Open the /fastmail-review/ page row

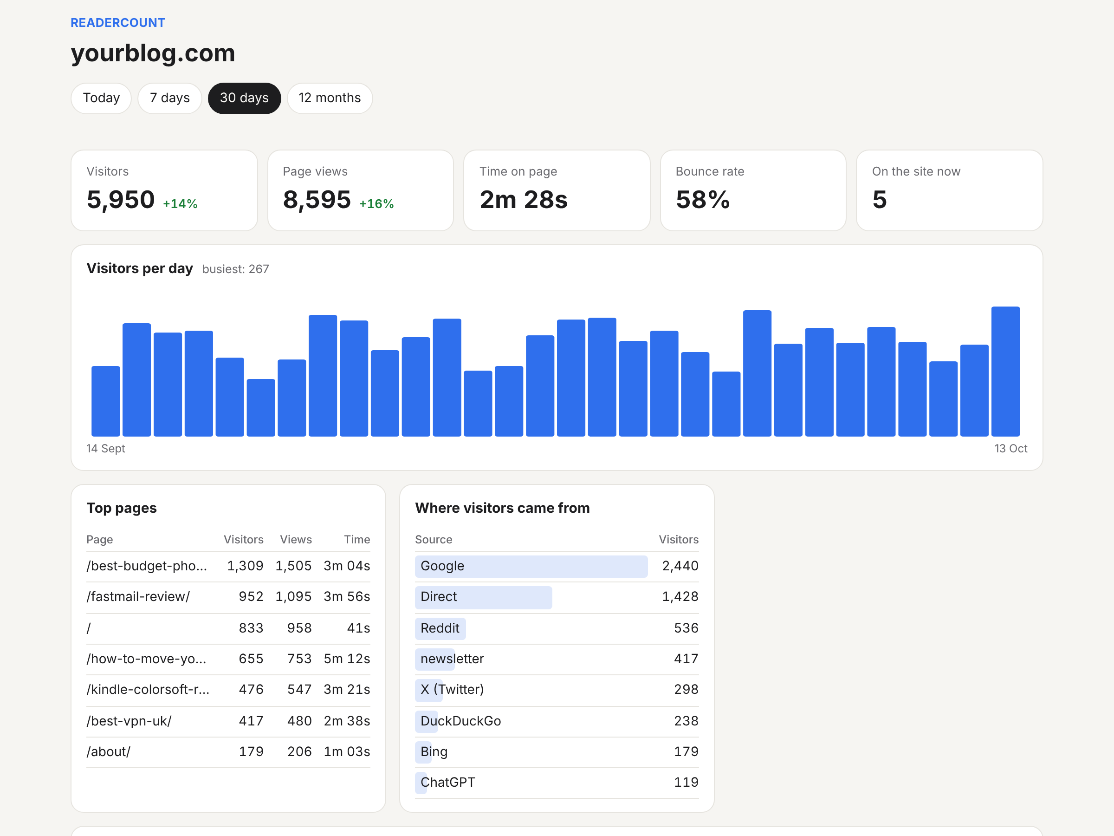pyautogui.click(x=228, y=597)
